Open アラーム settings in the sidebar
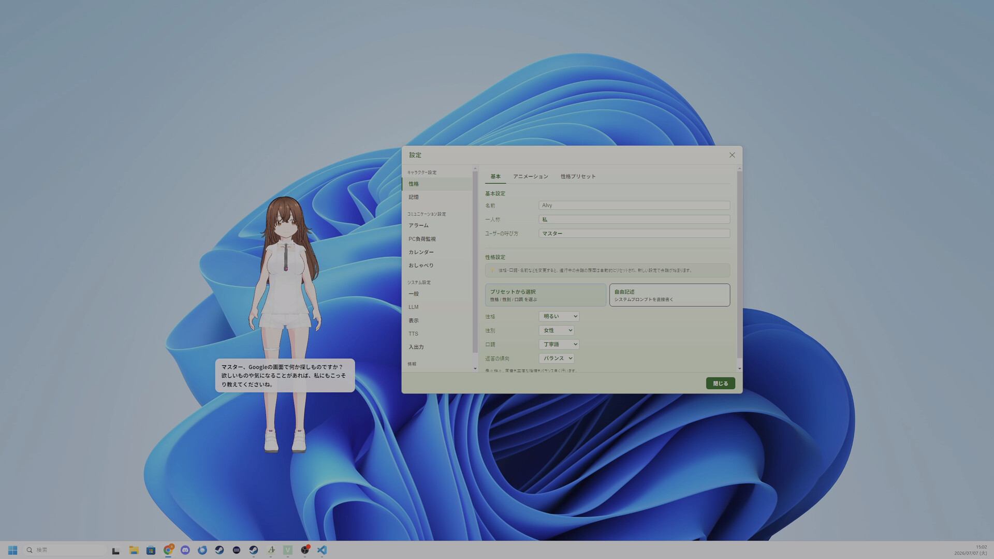This screenshot has height=559, width=994. click(437, 226)
